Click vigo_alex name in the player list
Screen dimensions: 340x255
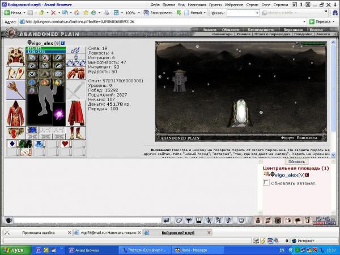point(286,175)
